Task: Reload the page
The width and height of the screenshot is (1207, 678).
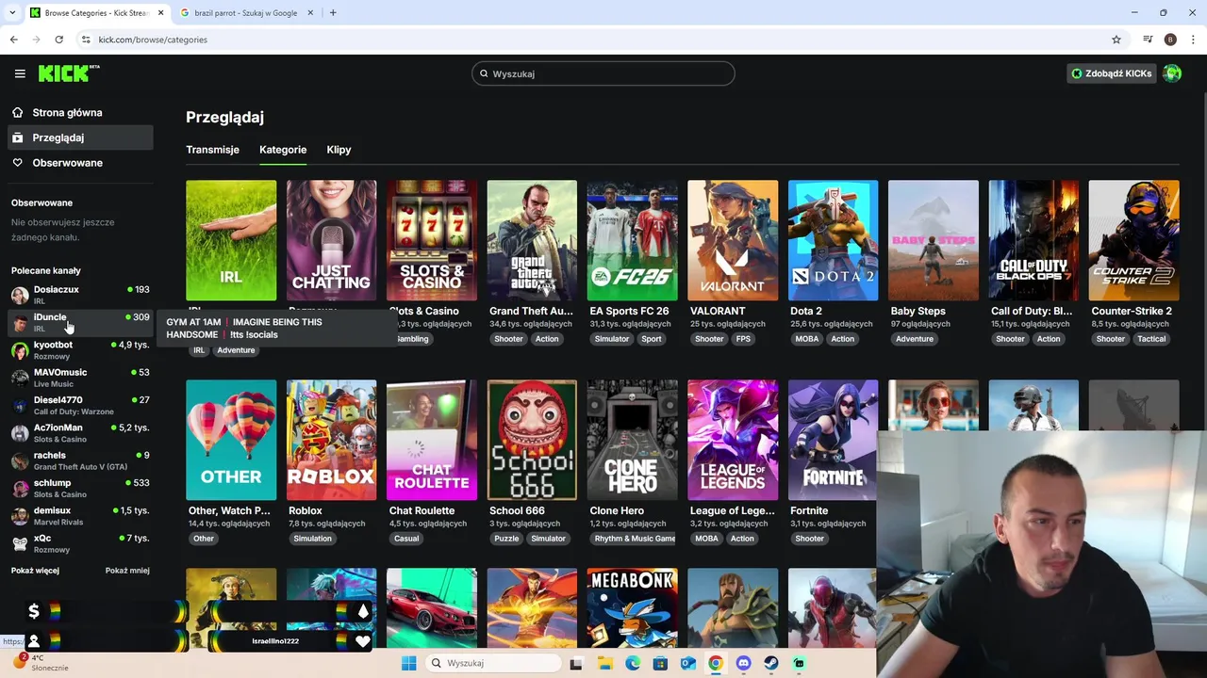Action: point(58,40)
